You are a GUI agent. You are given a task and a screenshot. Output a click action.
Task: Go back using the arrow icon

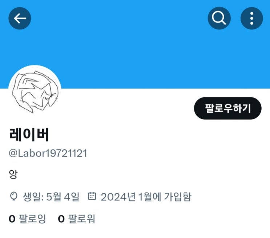20,18
